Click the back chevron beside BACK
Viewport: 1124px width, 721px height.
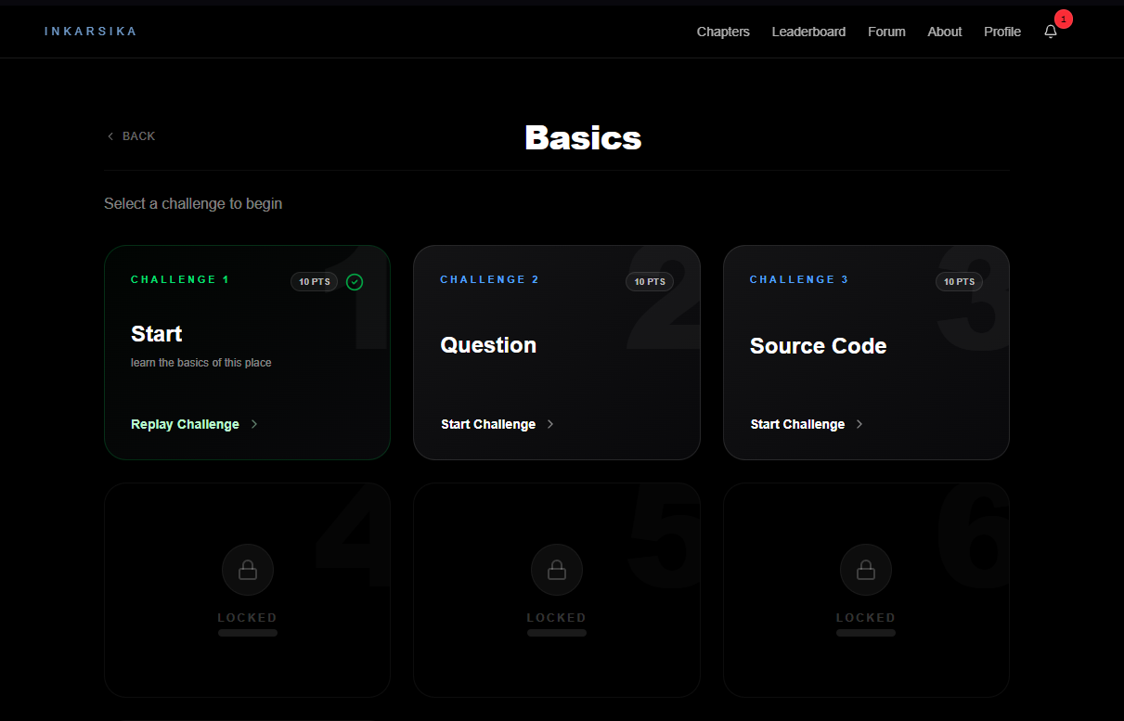coord(110,135)
